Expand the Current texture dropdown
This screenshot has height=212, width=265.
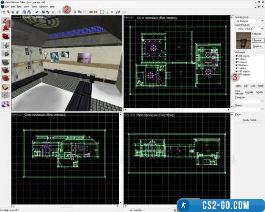pos(250,29)
